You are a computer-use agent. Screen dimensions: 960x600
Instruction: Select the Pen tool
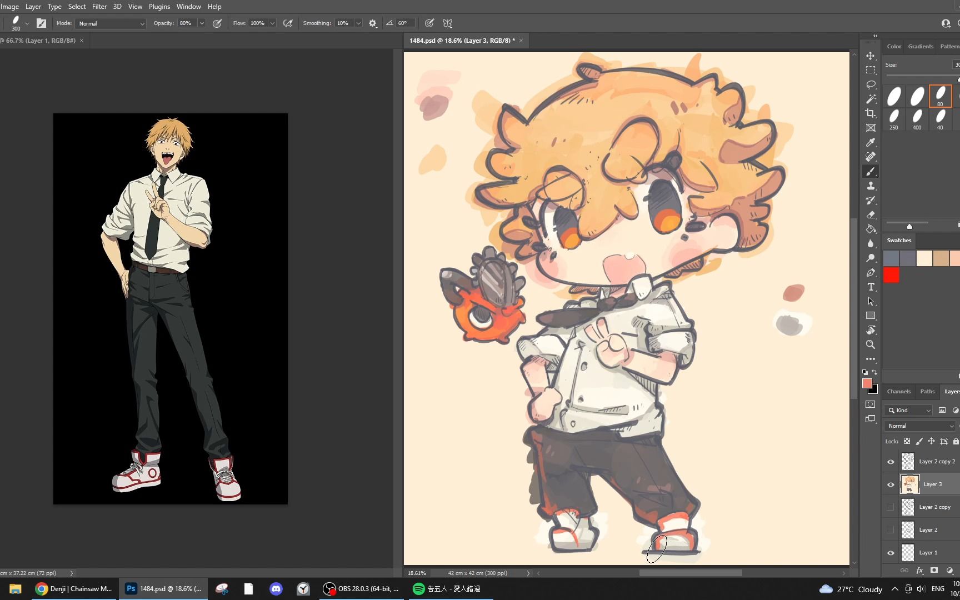click(871, 272)
